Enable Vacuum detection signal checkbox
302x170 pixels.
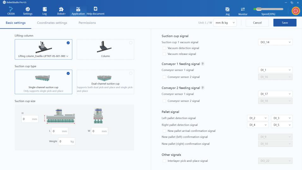[164, 48]
